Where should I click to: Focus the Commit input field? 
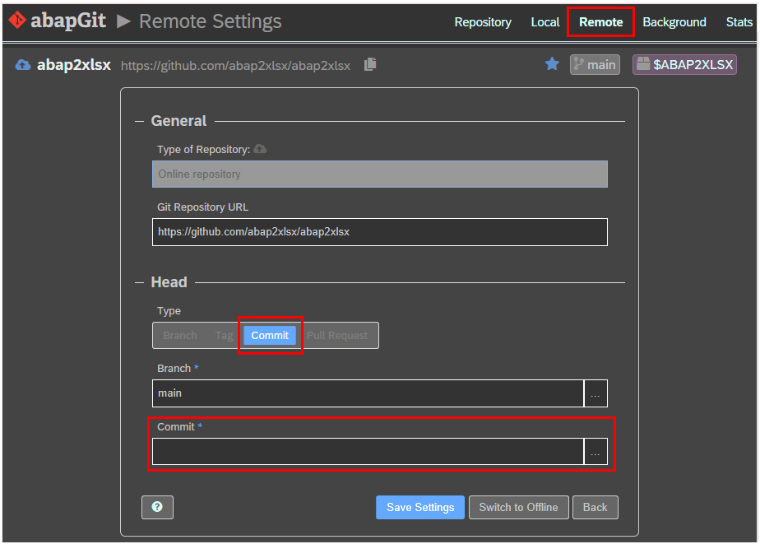(x=368, y=452)
